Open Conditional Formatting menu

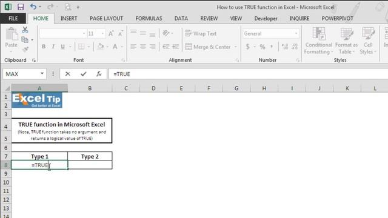point(318,41)
